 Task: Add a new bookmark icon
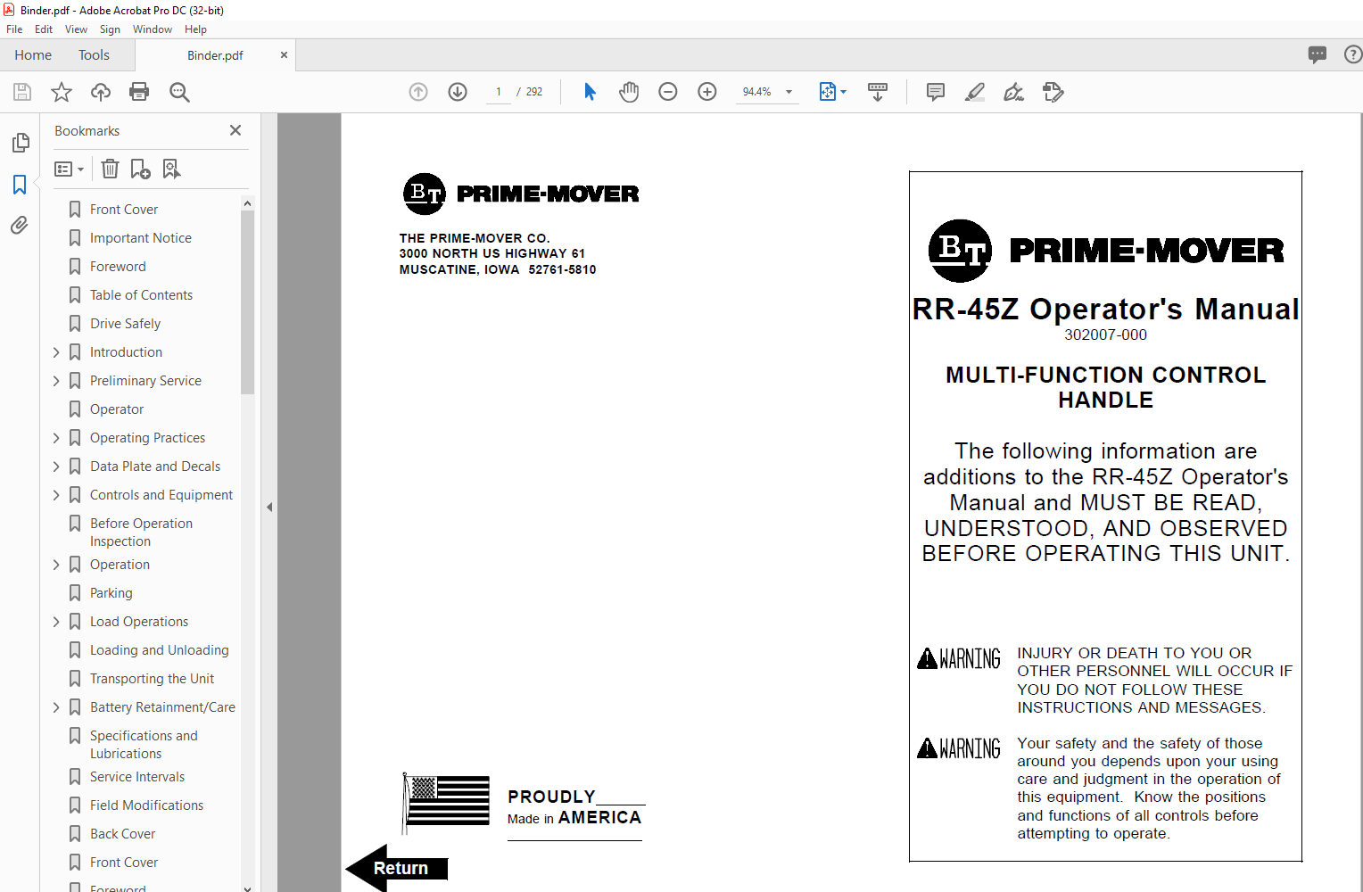[141, 169]
